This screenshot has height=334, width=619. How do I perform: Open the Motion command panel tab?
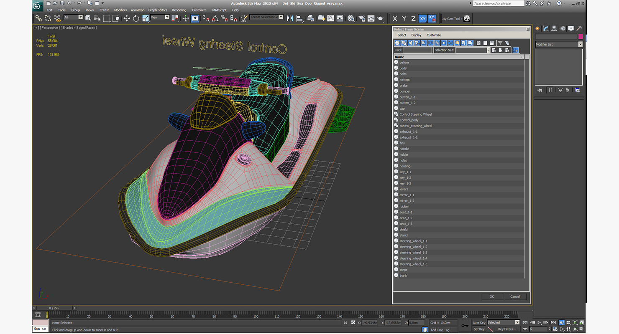coord(563,28)
